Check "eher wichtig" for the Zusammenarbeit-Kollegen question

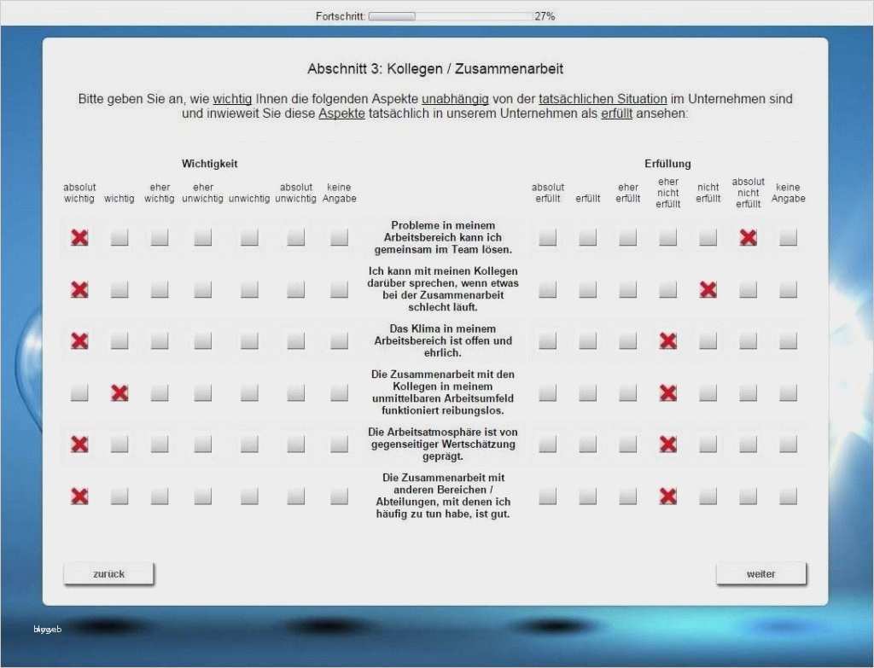click(x=160, y=393)
